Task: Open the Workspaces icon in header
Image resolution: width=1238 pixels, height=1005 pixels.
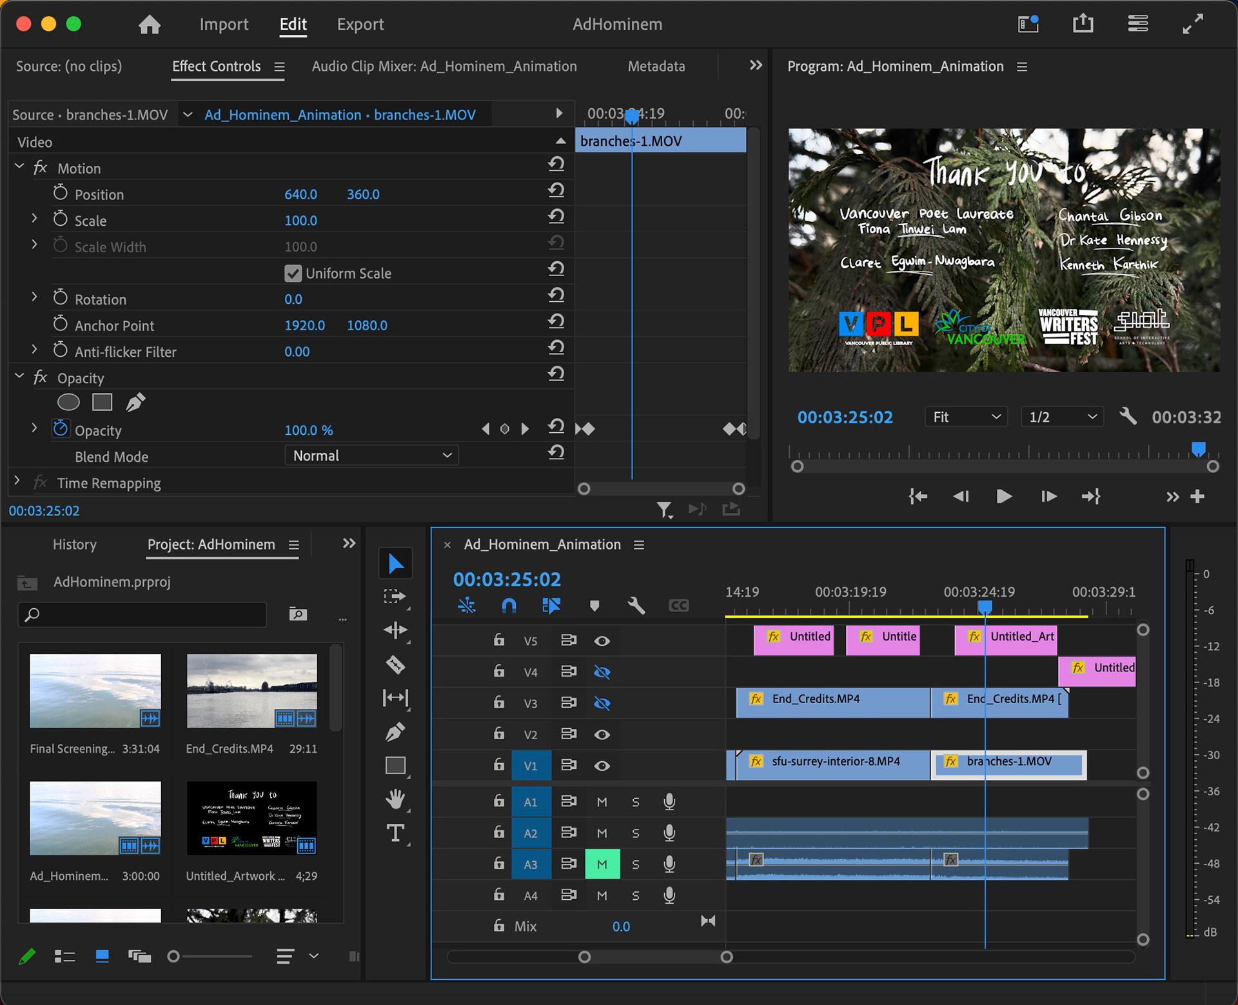Action: pos(1138,24)
